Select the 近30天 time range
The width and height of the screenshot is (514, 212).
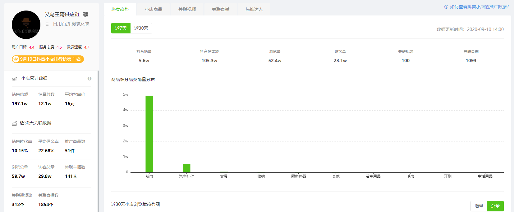[141, 28]
